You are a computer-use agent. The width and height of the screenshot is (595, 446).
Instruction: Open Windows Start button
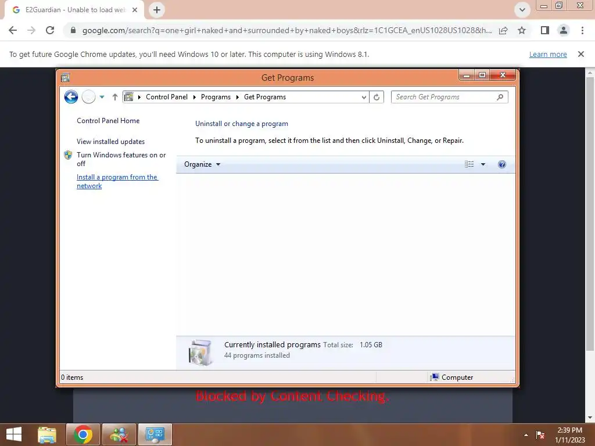(x=14, y=434)
